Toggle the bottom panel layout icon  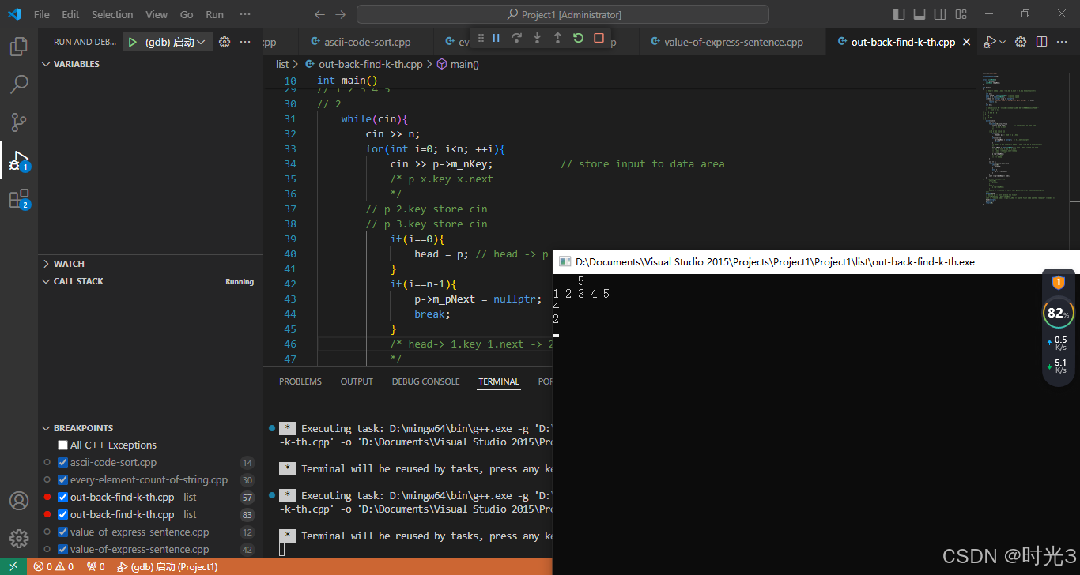pos(920,14)
